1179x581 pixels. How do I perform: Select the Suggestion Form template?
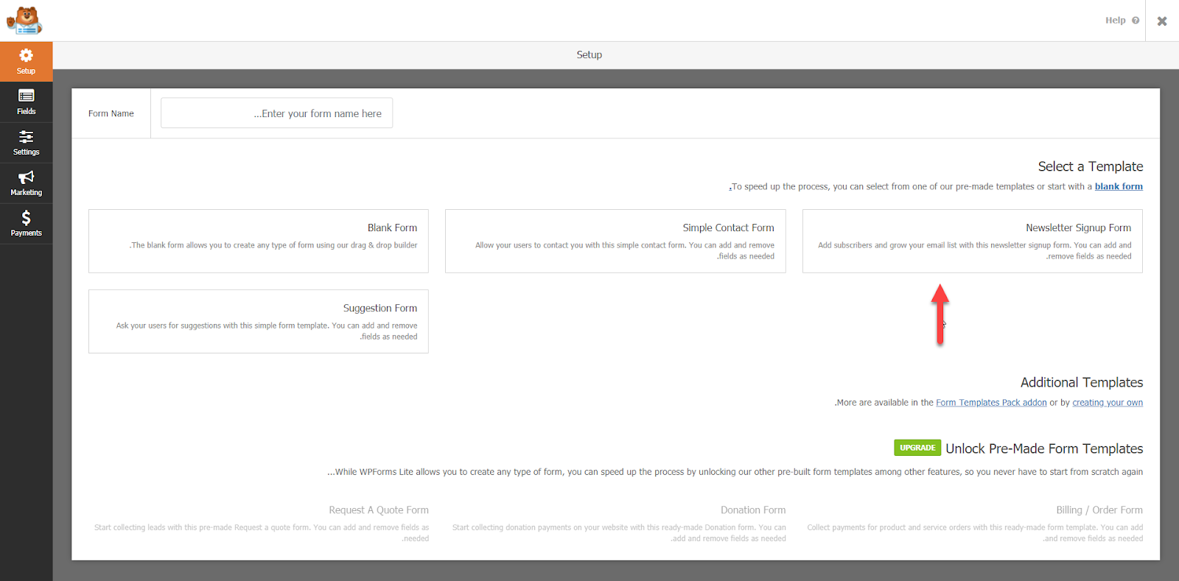(x=259, y=321)
